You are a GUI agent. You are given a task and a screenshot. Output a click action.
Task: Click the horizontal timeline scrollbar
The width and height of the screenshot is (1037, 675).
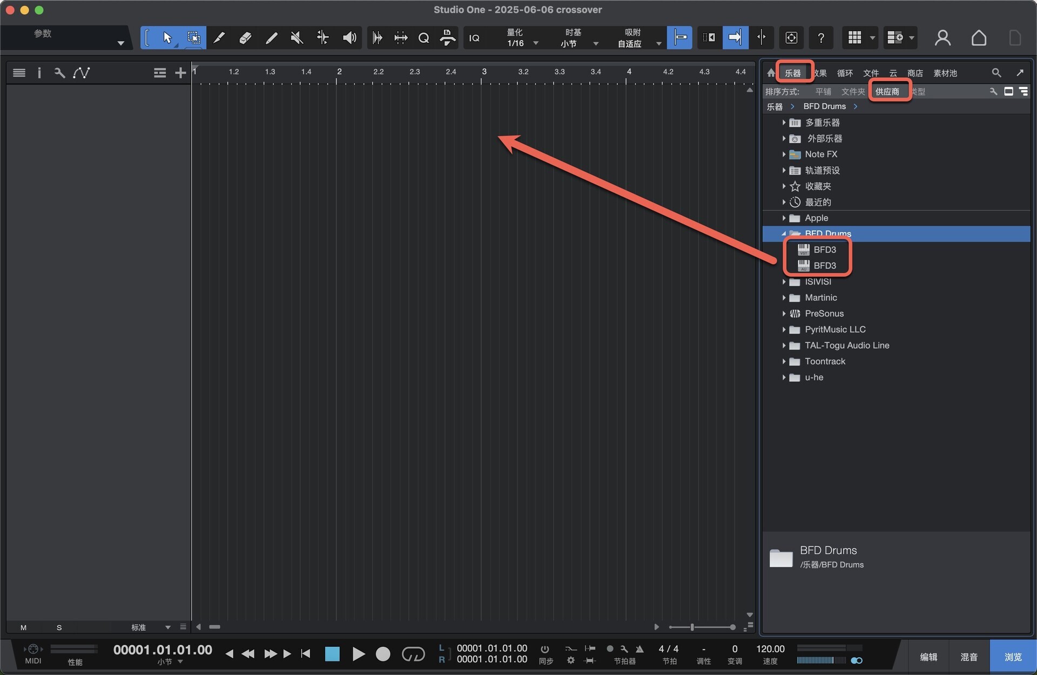click(x=214, y=627)
